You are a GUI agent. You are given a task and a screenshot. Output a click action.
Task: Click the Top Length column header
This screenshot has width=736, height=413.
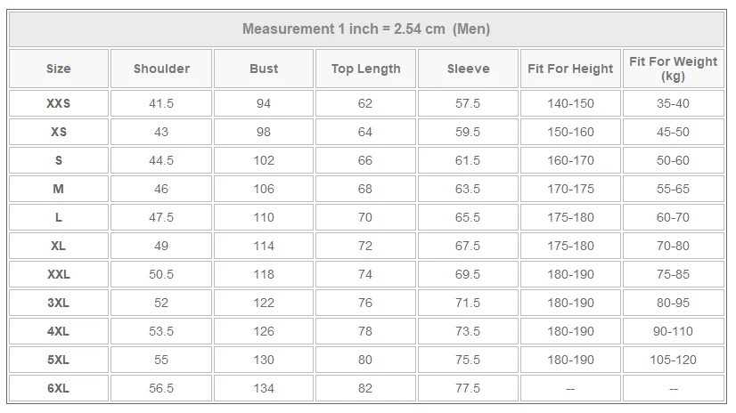coord(365,69)
